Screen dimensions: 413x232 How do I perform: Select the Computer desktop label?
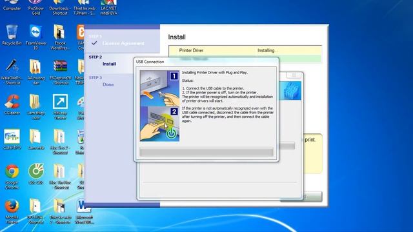pyautogui.click(x=12, y=8)
